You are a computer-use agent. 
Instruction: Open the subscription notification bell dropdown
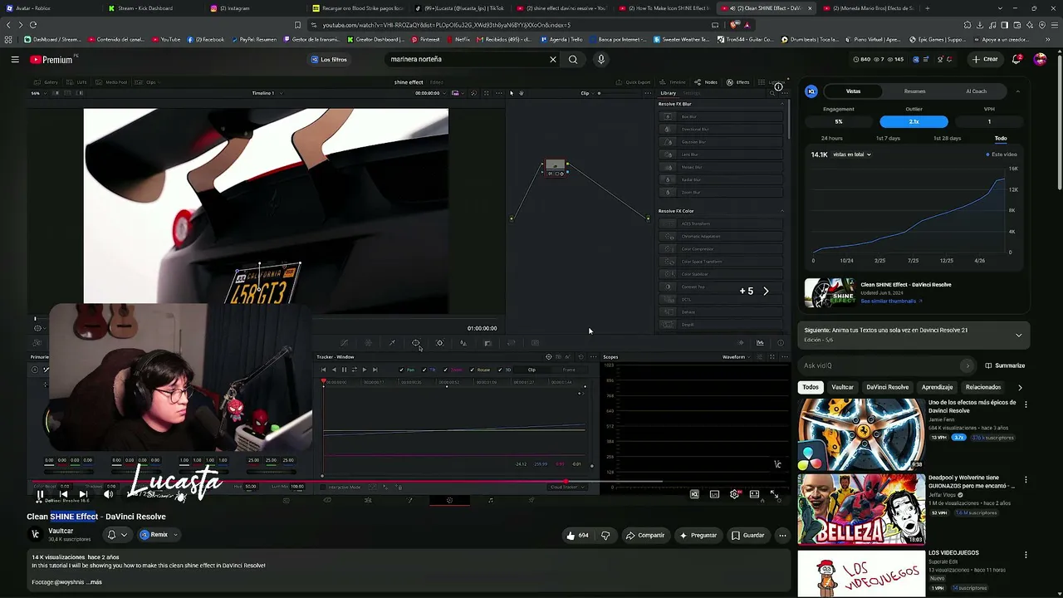[116, 535]
